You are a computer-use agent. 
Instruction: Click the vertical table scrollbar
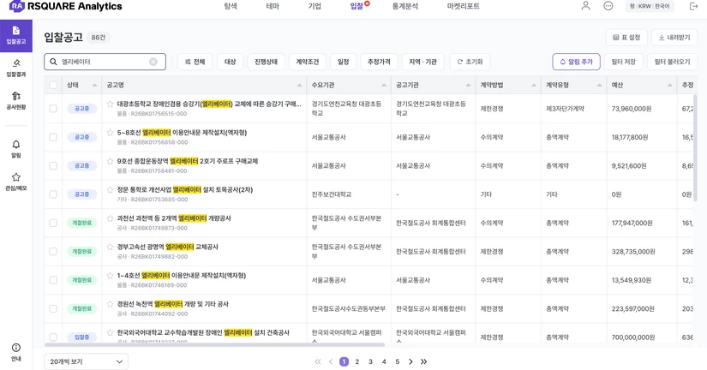(695, 147)
